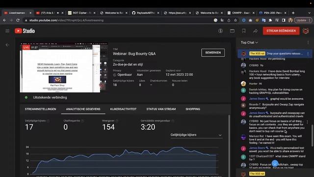The width and height of the screenshot is (314, 177).
Task: Open a new browser tab
Action: coord(293,13)
